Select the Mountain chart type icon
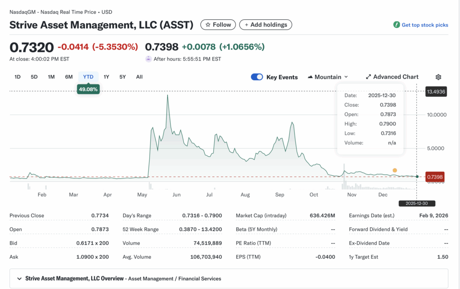 tap(311, 77)
